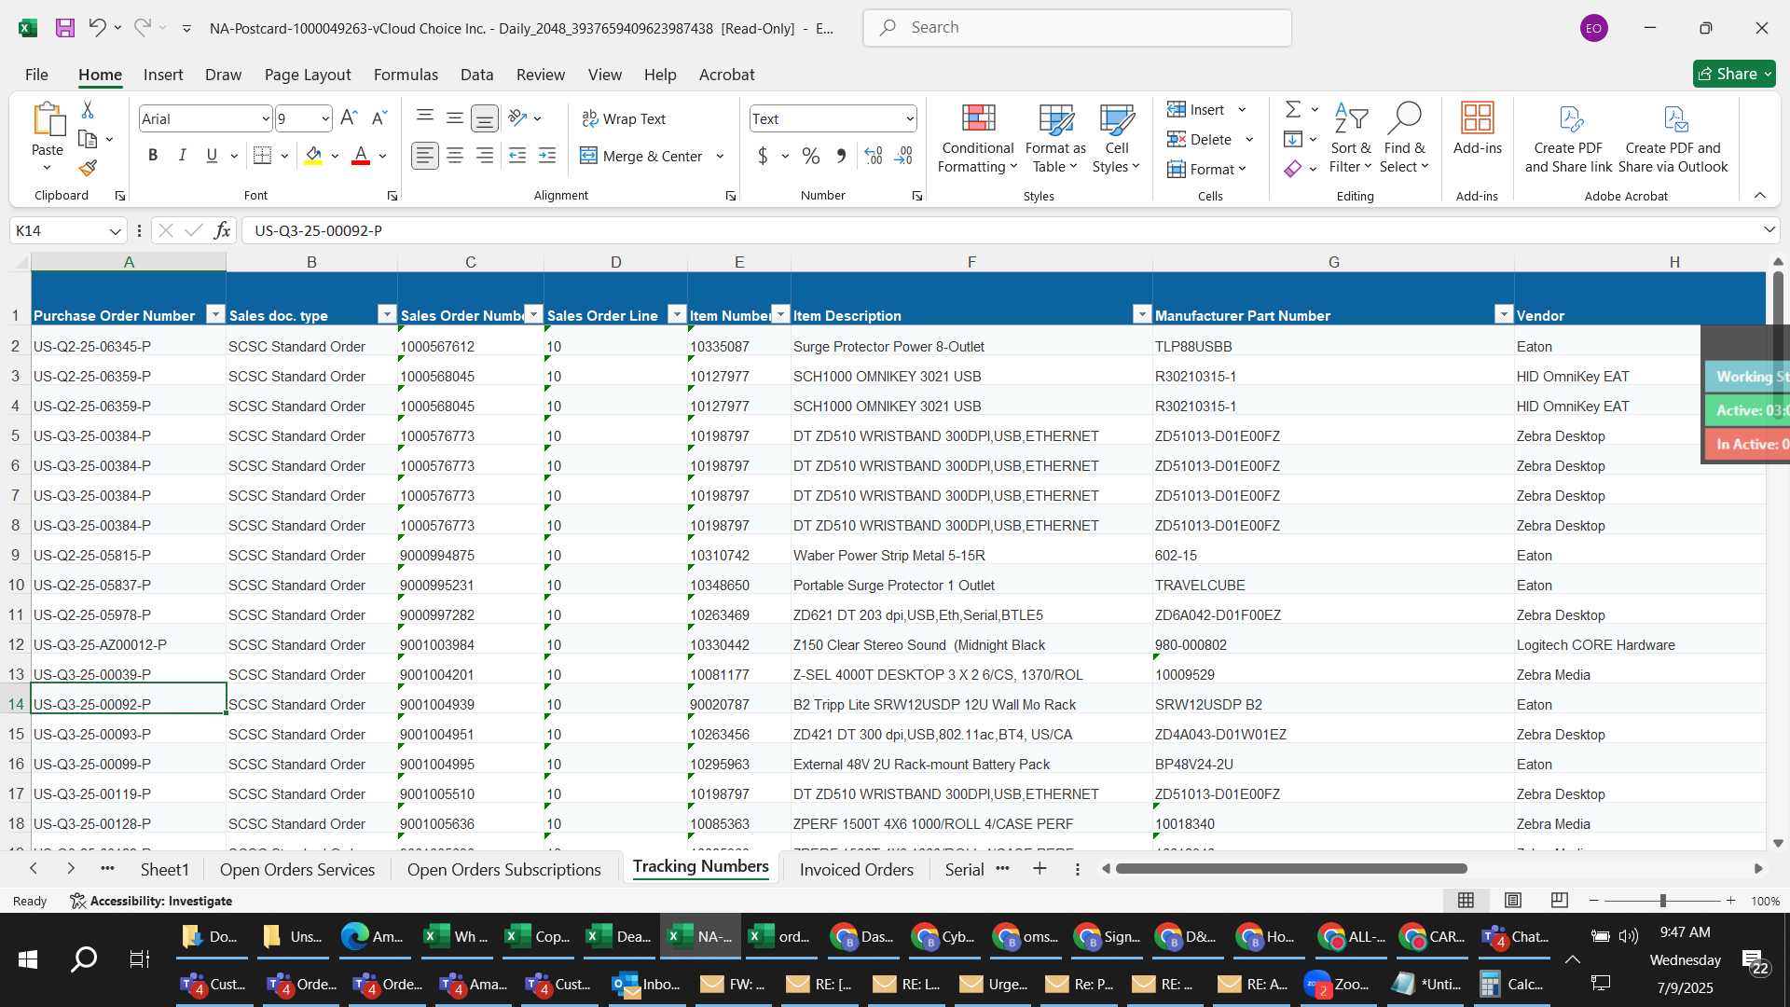Switch to the Formulas ribbon tab

(x=406, y=75)
